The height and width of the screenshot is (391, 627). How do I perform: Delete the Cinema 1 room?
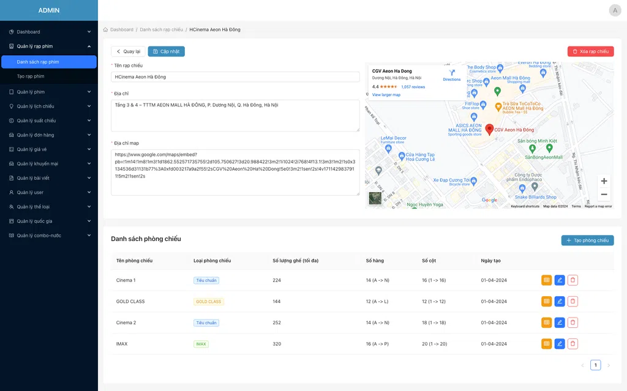pyautogui.click(x=573, y=280)
